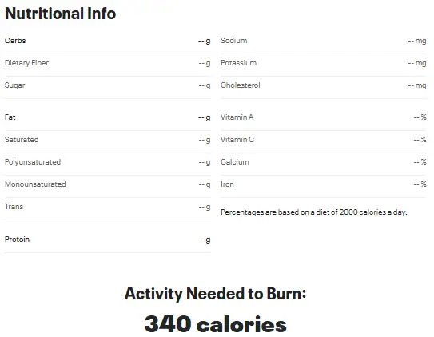Select the Potassium label
This screenshot has height=337, width=434.
(x=239, y=63)
